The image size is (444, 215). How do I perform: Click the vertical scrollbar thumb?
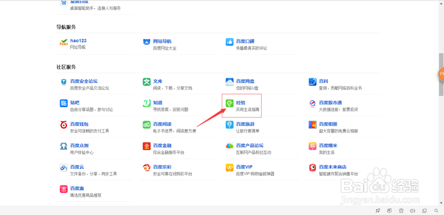pyautogui.click(x=441, y=74)
